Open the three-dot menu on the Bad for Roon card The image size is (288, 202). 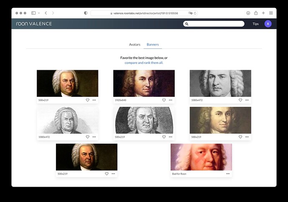pyautogui.click(x=228, y=174)
